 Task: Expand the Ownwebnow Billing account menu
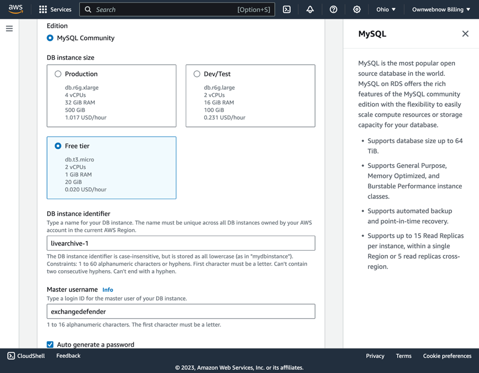point(441,9)
